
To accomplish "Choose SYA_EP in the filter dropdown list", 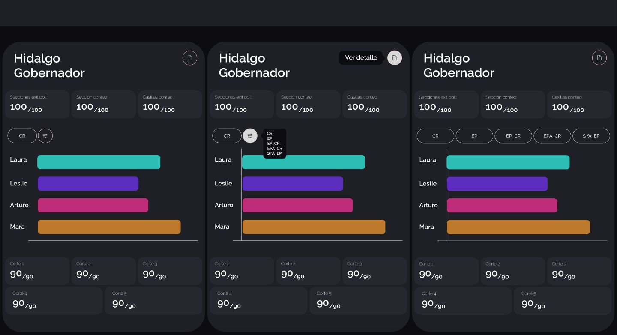I will click(274, 153).
